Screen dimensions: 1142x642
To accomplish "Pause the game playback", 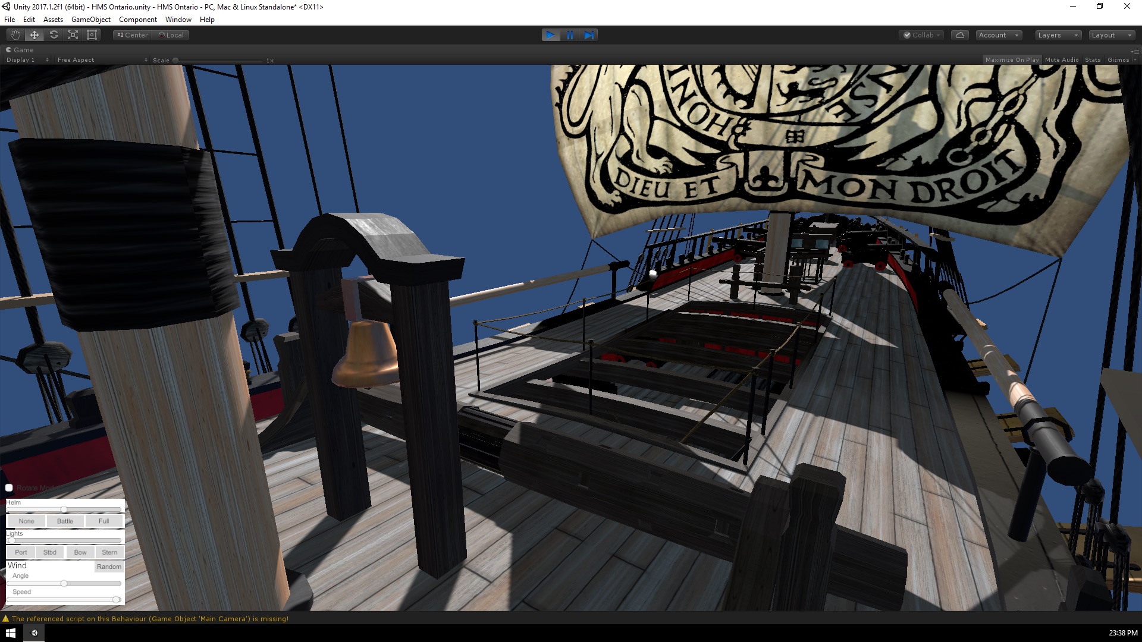I will click(570, 35).
